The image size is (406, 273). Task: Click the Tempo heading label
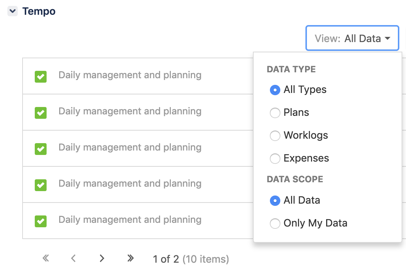(x=39, y=11)
